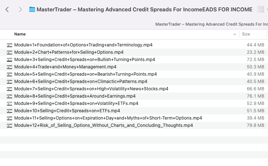Select Module+1+Foundation+of+Options+Trading+and+Terminology.mp4
This screenshot has width=268, height=166.
tap(83, 45)
